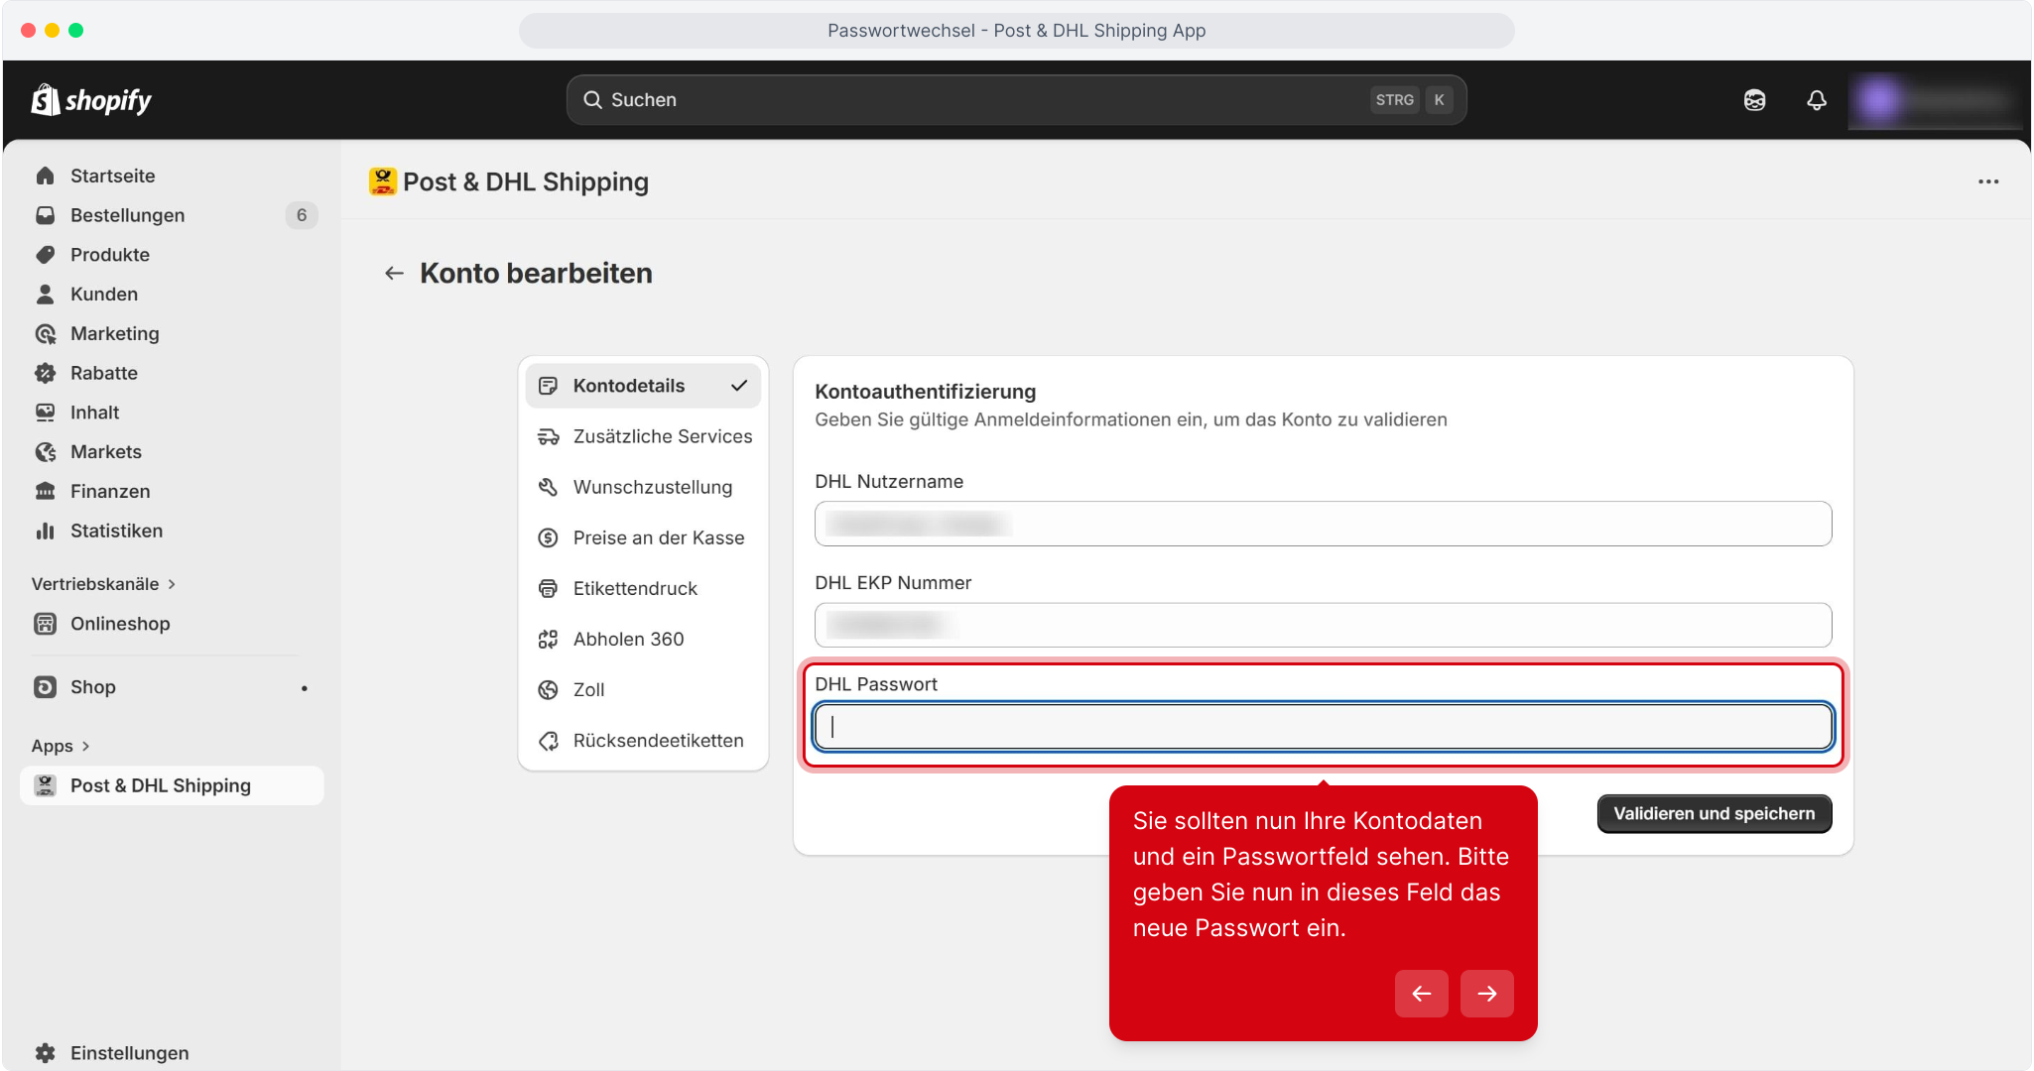Image resolution: width=2034 pixels, height=1071 pixels.
Task: Click the Onlineshop storefront icon
Action: [46, 624]
